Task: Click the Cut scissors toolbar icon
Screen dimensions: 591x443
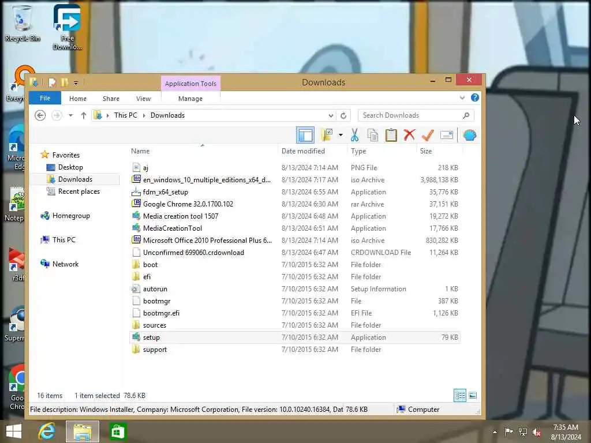Action: (x=354, y=135)
